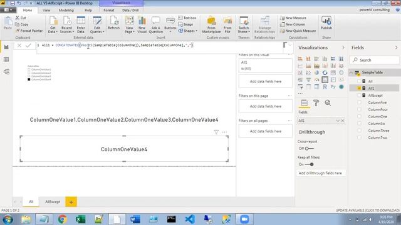Check the ColumnSix field checkbox

359,124
